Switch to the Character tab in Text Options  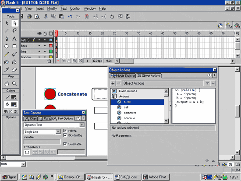[x=31, y=118]
